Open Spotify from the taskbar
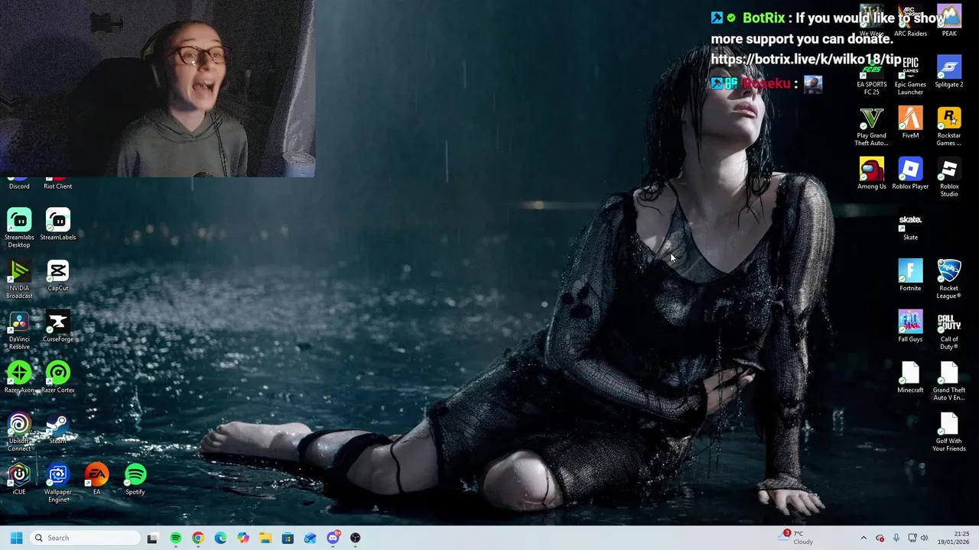 pos(175,538)
